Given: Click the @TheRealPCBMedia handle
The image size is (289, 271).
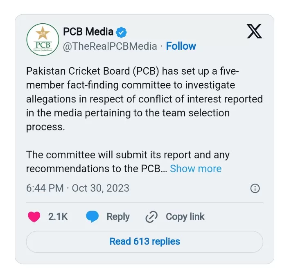Looking at the screenshot, I should click(110, 46).
